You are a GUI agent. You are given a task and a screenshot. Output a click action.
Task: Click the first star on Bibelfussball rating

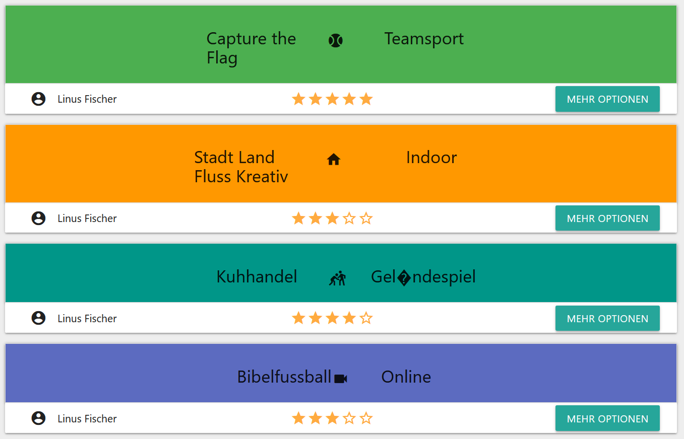(298, 418)
